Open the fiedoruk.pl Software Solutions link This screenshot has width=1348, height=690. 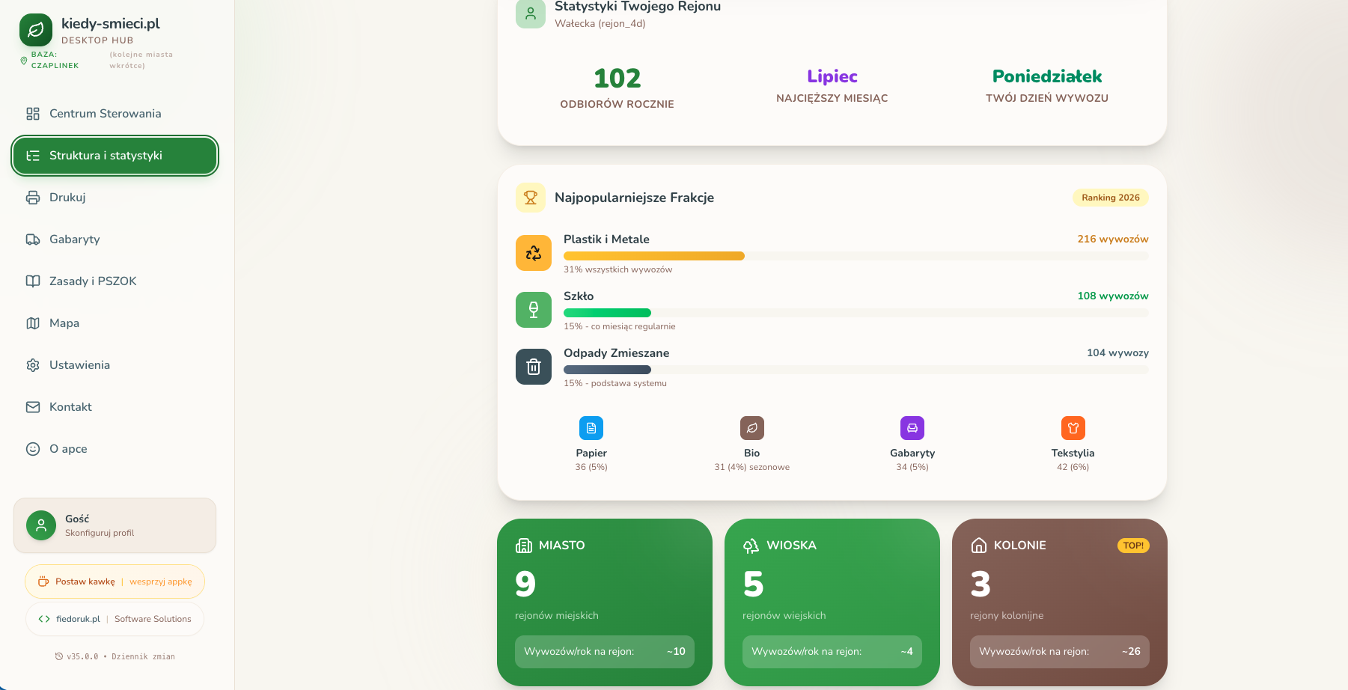pyautogui.click(x=115, y=619)
